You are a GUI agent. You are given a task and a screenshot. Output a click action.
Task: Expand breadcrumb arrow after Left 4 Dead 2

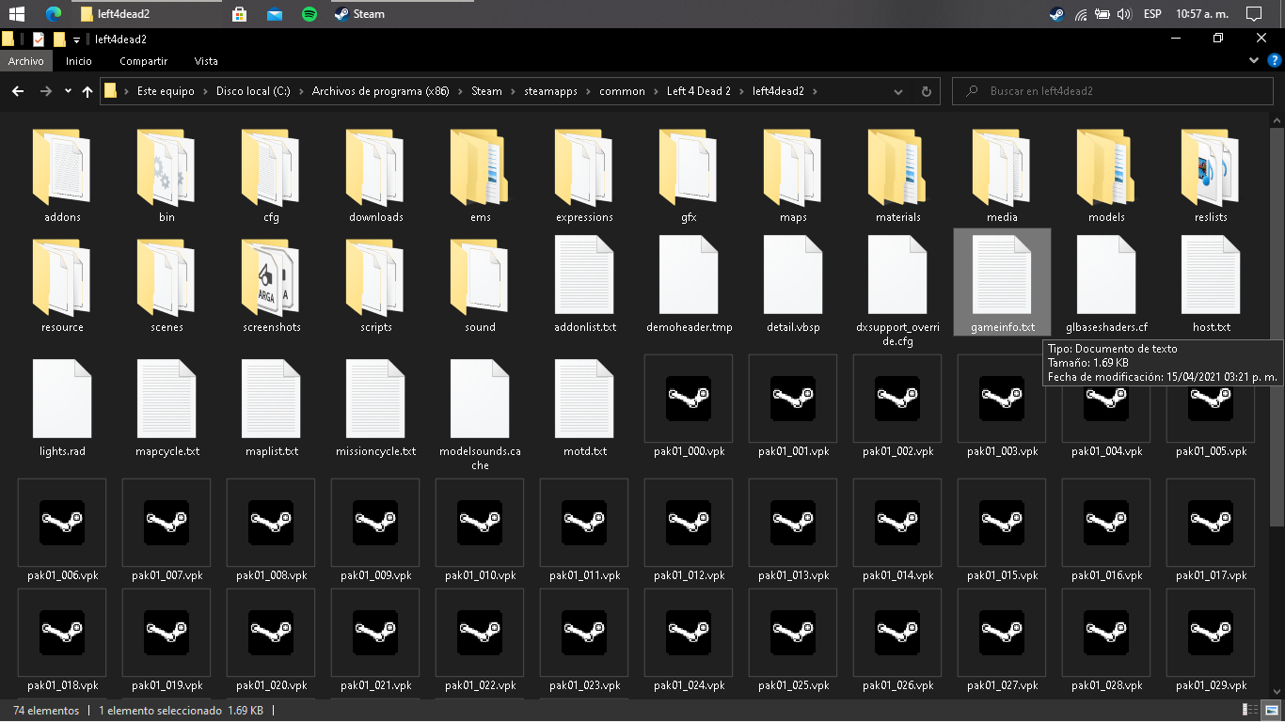point(741,91)
